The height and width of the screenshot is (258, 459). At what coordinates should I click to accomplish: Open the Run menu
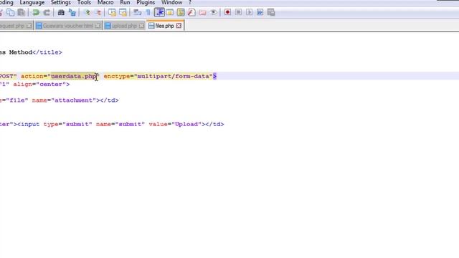[x=125, y=2]
